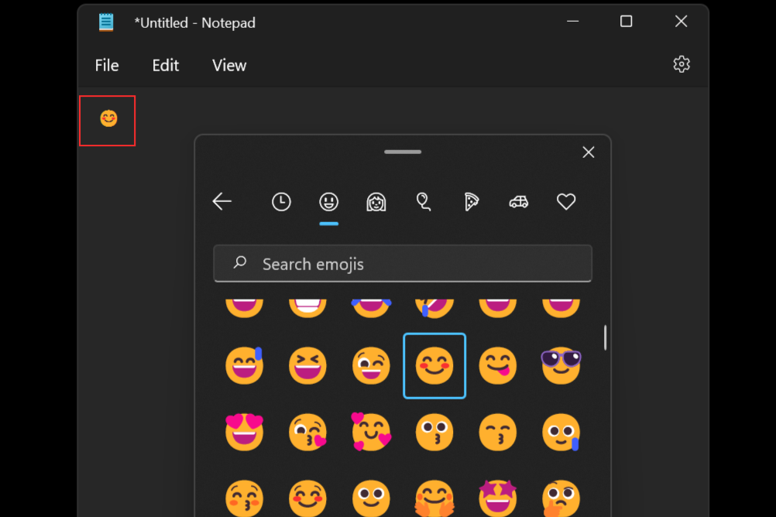Click the emoji panel scrollbar thumb
This screenshot has height=517, width=776.
point(605,337)
